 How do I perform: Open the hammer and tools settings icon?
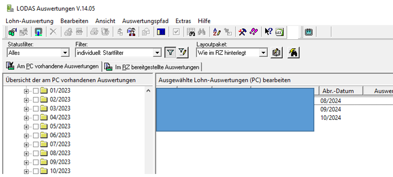coord(243,32)
